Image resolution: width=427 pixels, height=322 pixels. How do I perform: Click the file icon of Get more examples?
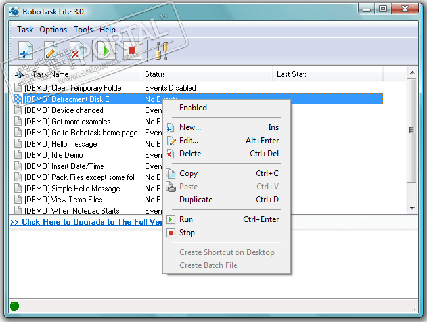tap(18, 121)
